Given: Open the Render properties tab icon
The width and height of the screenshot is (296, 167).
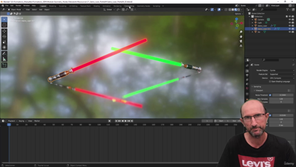Looking at the screenshot, I should pos(247,71).
